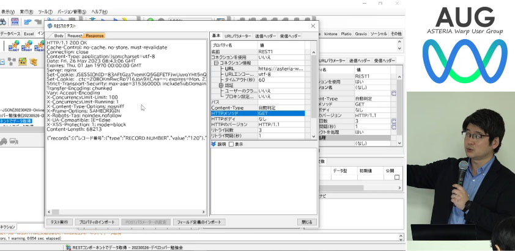Viewport: 515px width, 251px height.
Task: Open background HTTP method GET value
Action: (x=372, y=104)
